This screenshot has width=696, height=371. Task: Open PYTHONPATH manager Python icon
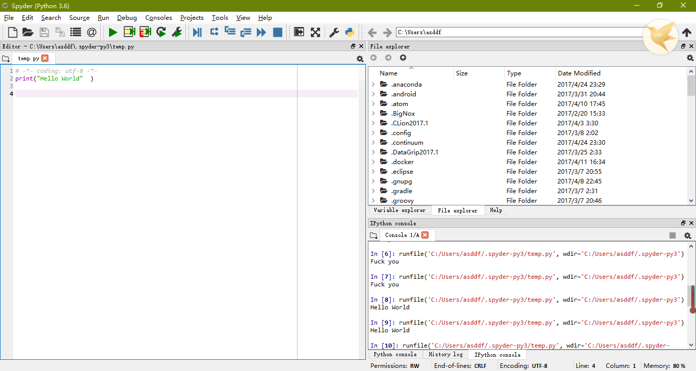(x=350, y=32)
